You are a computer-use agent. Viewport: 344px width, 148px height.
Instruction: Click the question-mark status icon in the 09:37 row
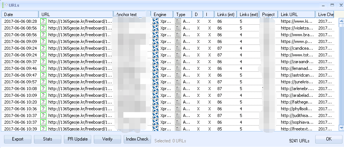pos(43,62)
